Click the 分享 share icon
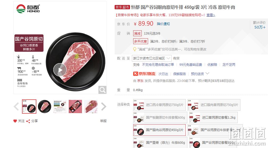 (28, 121)
